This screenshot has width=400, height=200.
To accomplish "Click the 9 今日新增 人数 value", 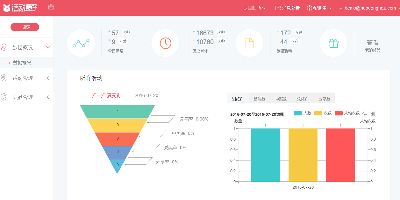I will click(113, 42).
